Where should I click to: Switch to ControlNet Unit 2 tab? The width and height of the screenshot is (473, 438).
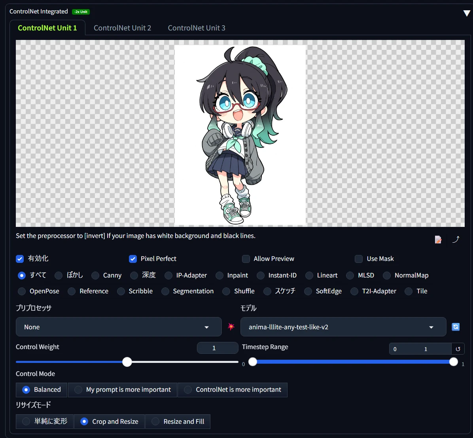pos(122,28)
